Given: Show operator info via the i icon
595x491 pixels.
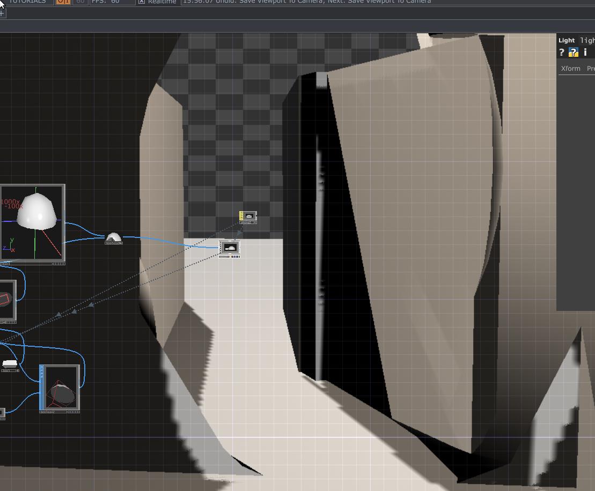Looking at the screenshot, I should point(585,53).
